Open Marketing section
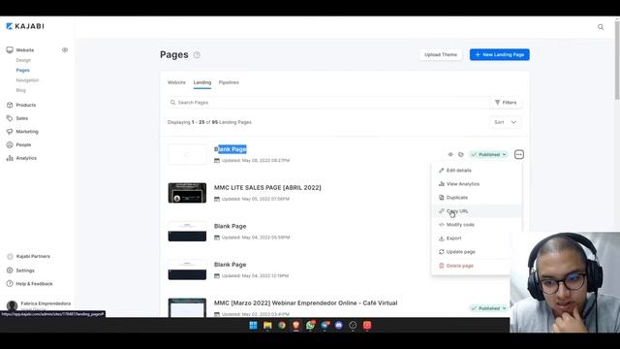620x349 pixels. pos(27,132)
